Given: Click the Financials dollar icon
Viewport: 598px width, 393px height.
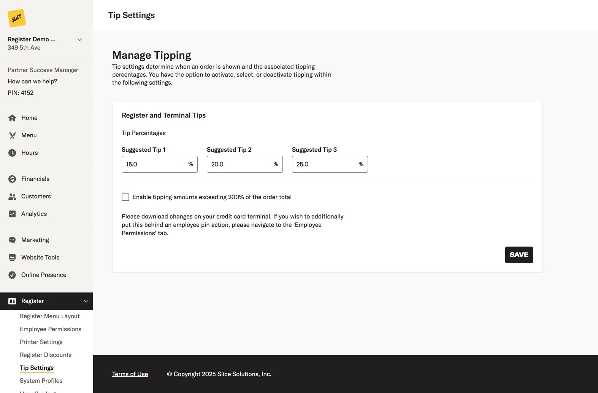Looking at the screenshot, I should (12, 179).
